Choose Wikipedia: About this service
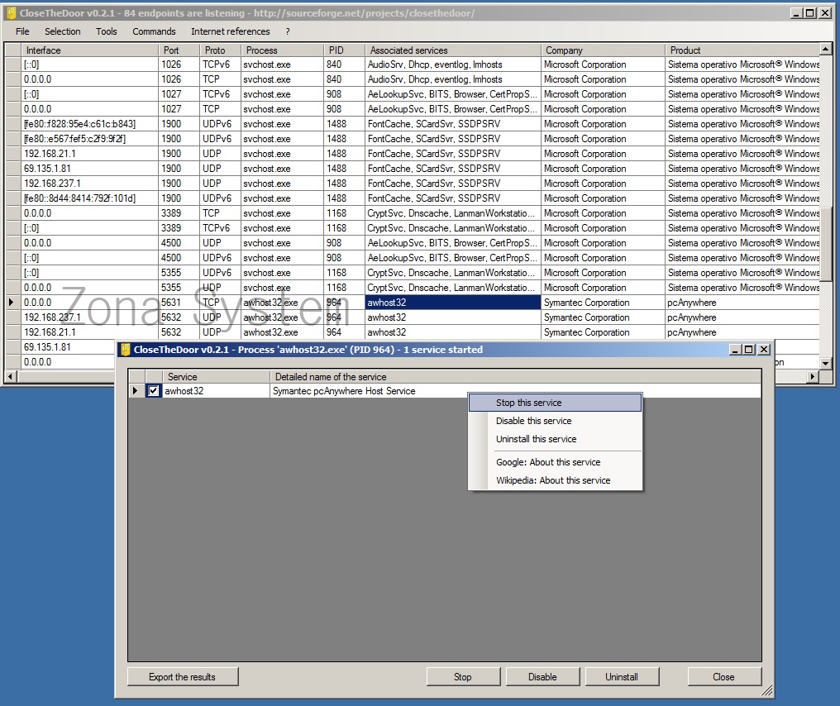840x706 pixels. pos(555,480)
